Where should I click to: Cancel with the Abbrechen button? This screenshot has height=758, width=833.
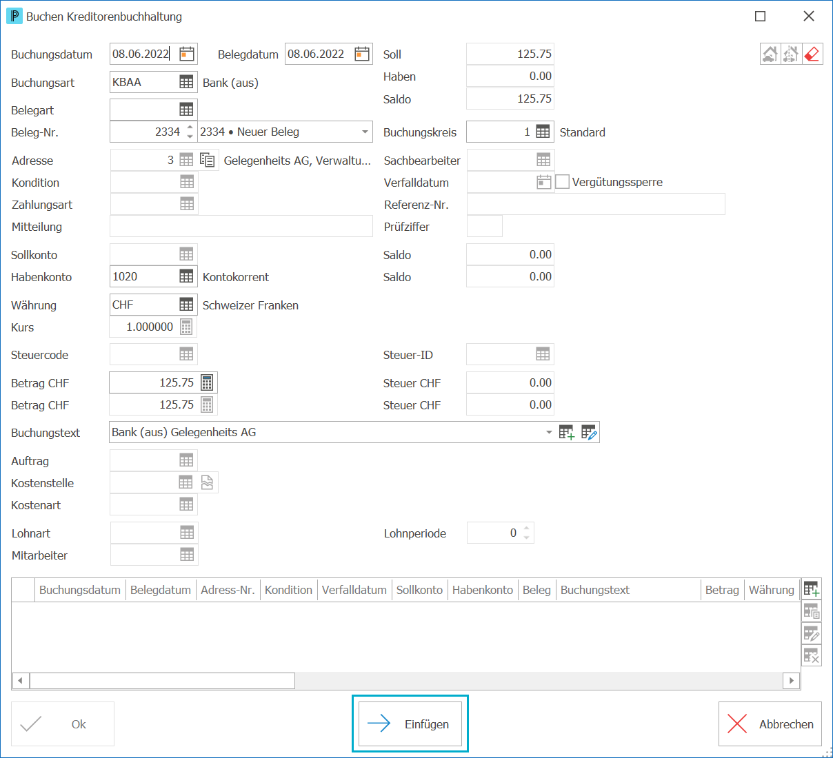[x=770, y=724]
